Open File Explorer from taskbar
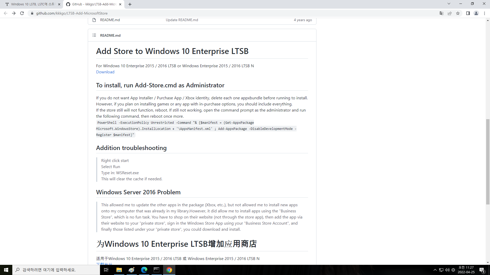 tap(119, 270)
